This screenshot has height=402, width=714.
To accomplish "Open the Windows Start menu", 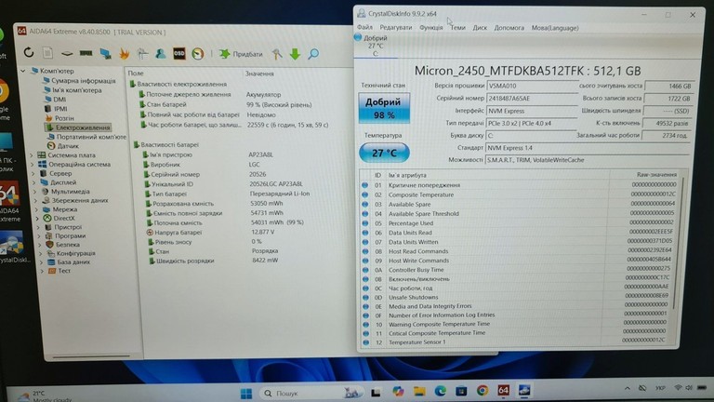I will click(x=245, y=394).
